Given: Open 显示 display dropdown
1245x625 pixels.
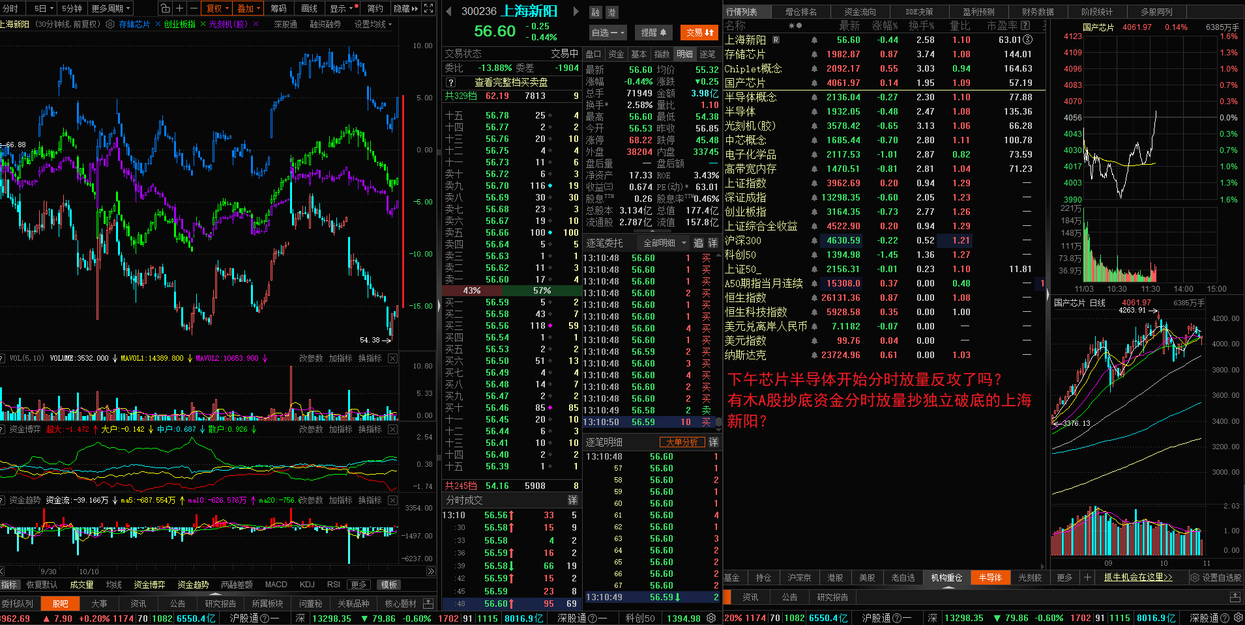Looking at the screenshot, I should pyautogui.click(x=342, y=8).
